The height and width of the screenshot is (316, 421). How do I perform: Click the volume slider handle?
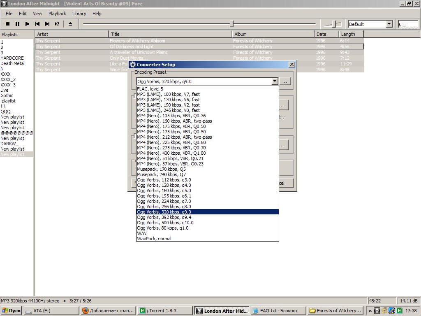click(x=334, y=24)
